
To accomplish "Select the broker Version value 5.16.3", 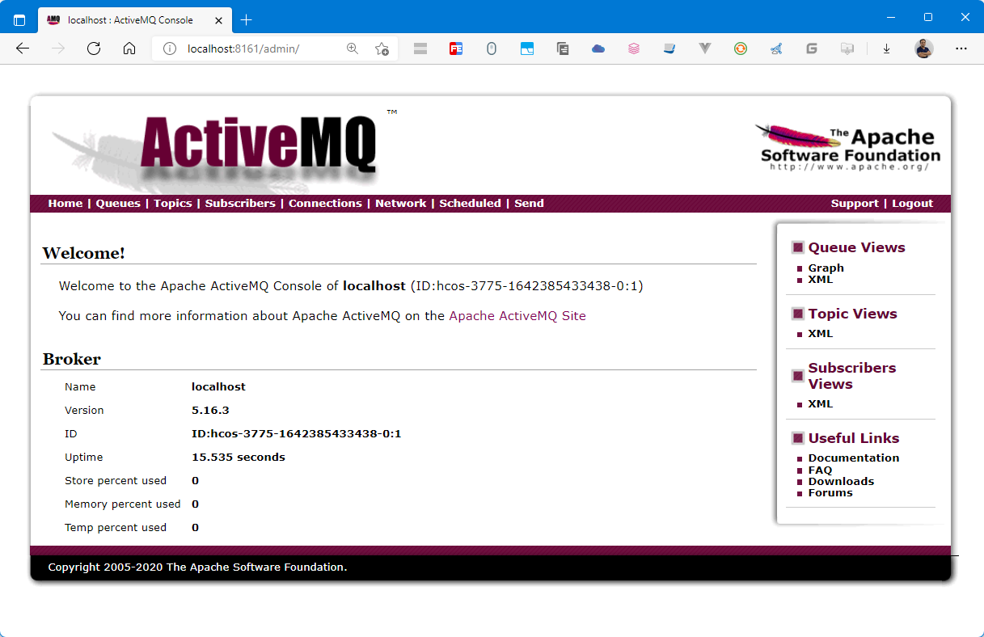I will [210, 411].
